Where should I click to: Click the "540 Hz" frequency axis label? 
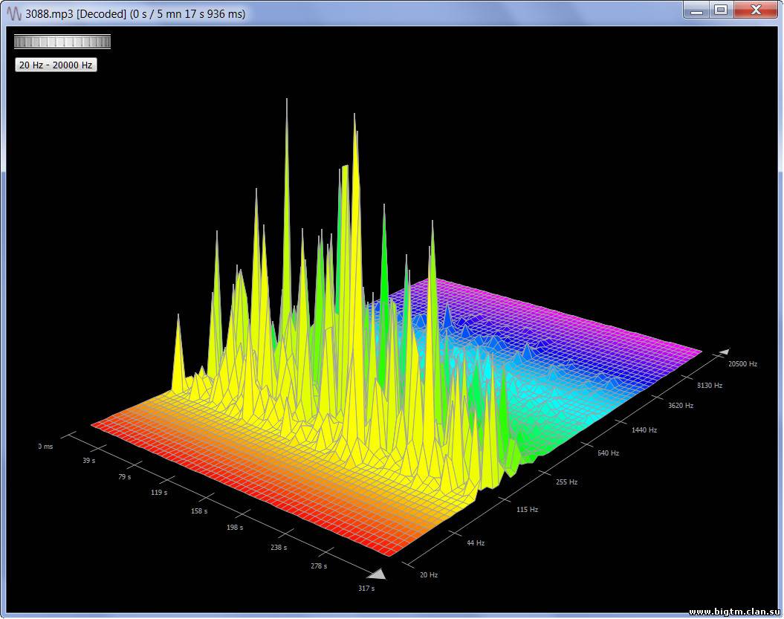pyautogui.click(x=608, y=453)
